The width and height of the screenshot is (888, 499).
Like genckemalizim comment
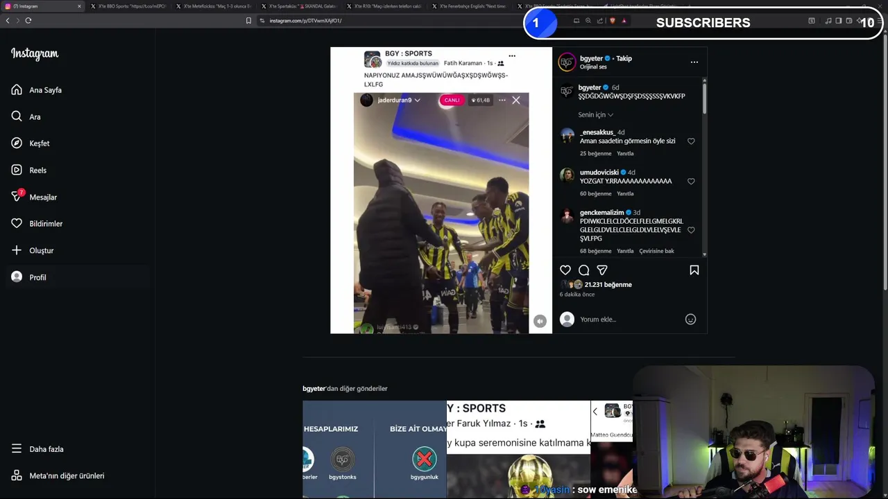click(x=691, y=230)
